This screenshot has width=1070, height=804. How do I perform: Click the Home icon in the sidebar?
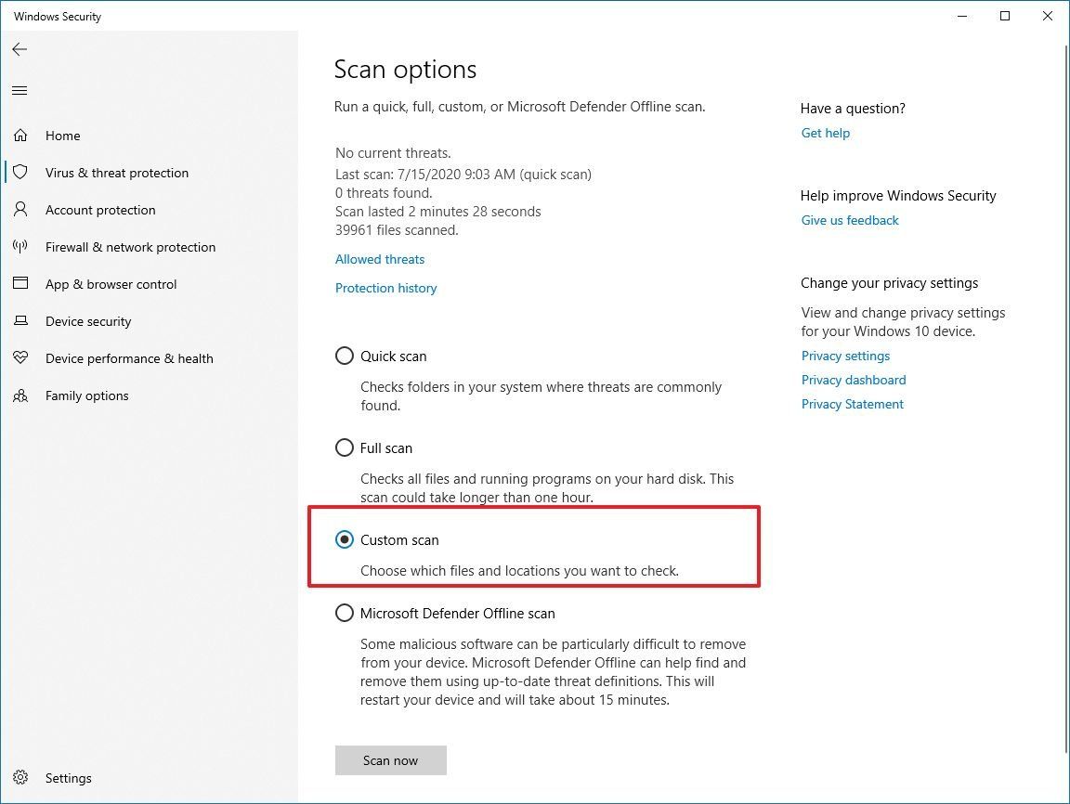coord(20,136)
